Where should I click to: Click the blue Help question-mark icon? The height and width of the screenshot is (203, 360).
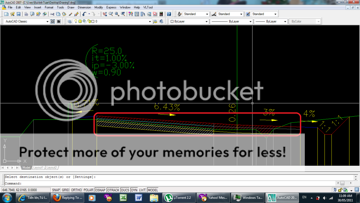(x=169, y=14)
